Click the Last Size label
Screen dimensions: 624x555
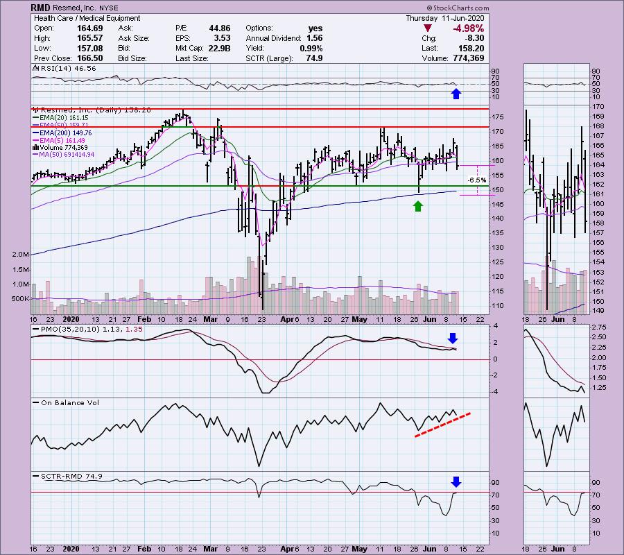click(x=192, y=58)
